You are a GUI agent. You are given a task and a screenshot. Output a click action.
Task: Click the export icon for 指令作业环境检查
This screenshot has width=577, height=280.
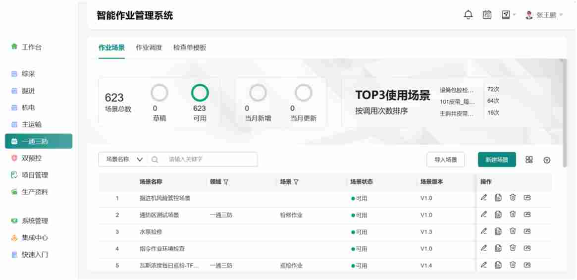[527, 248]
